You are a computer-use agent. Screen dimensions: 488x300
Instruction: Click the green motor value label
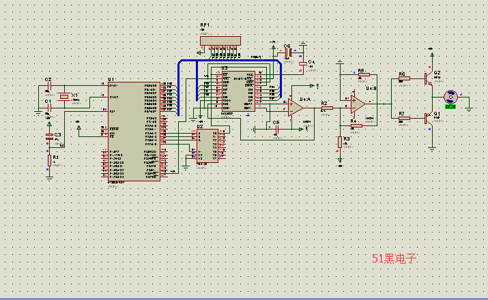click(x=450, y=106)
